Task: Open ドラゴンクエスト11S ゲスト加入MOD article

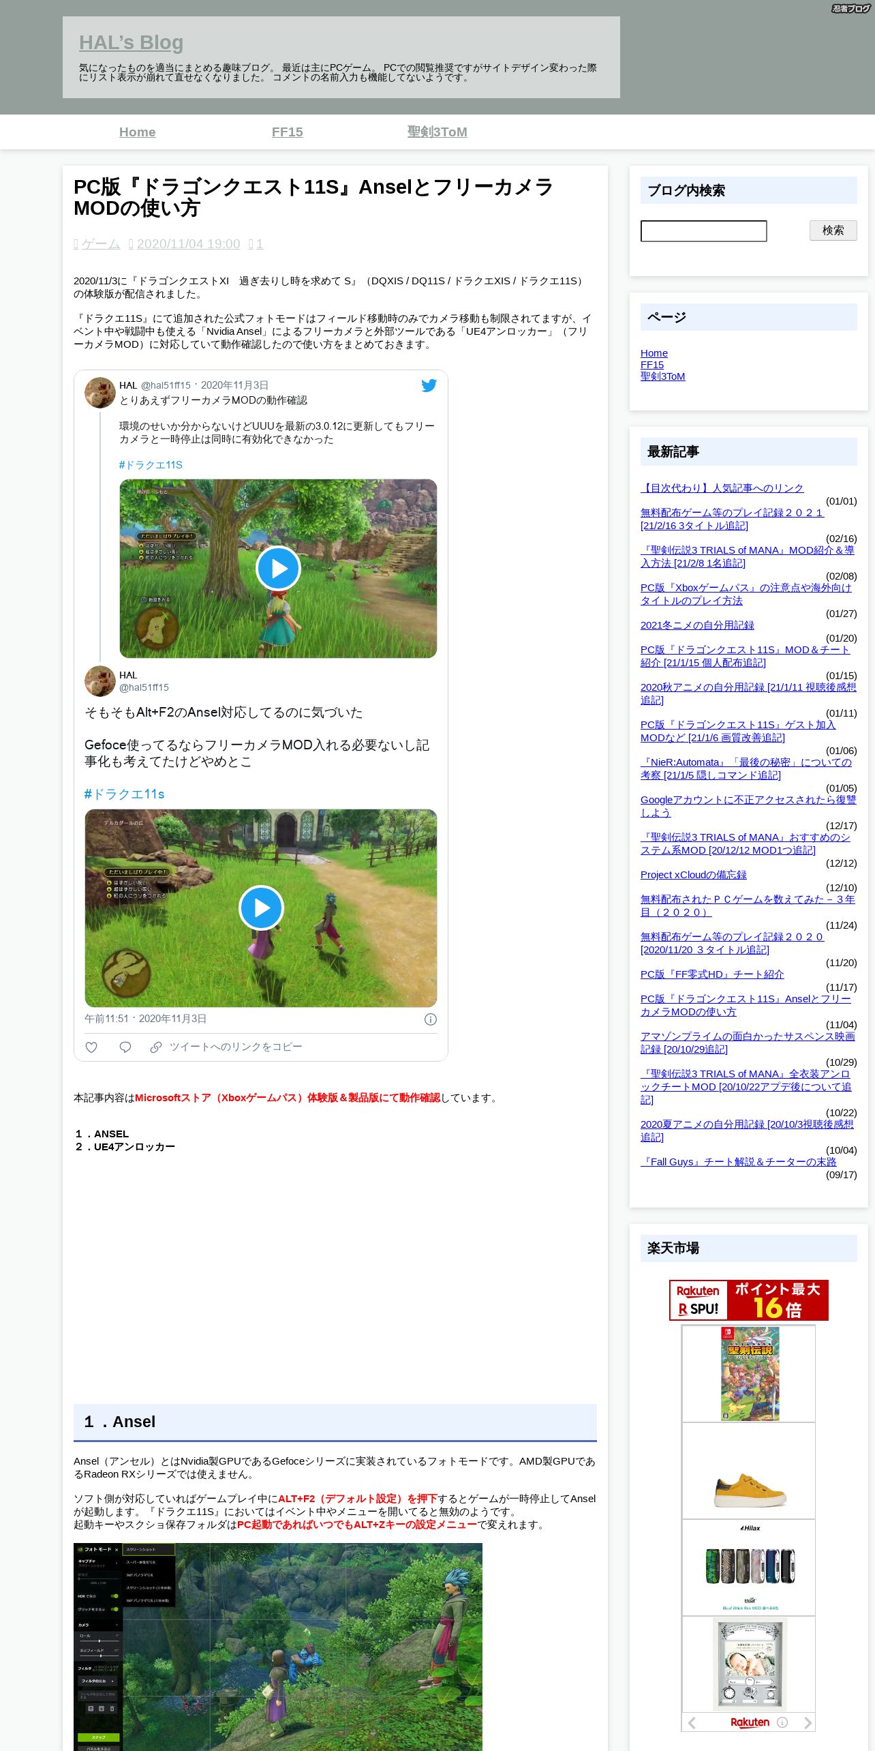Action: [738, 731]
